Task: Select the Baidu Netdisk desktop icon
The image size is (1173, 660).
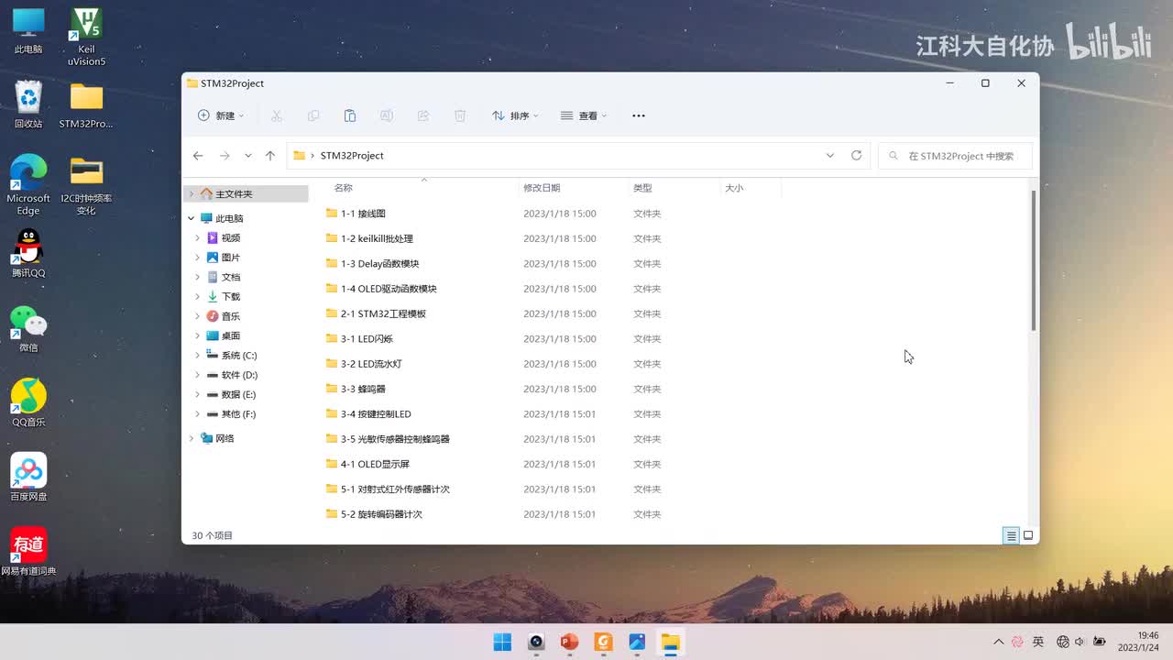Action: [x=28, y=477]
